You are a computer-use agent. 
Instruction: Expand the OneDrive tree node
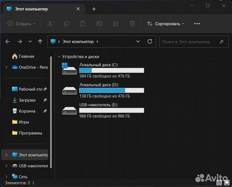(x=6, y=68)
